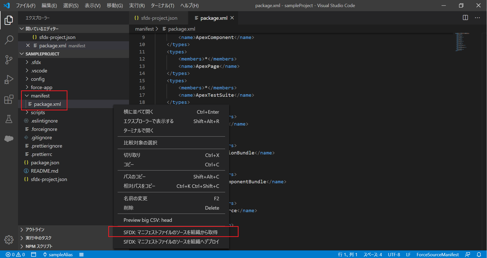This screenshot has width=487, height=258.
Task: Open the Source Control view icon
Action: point(9,60)
